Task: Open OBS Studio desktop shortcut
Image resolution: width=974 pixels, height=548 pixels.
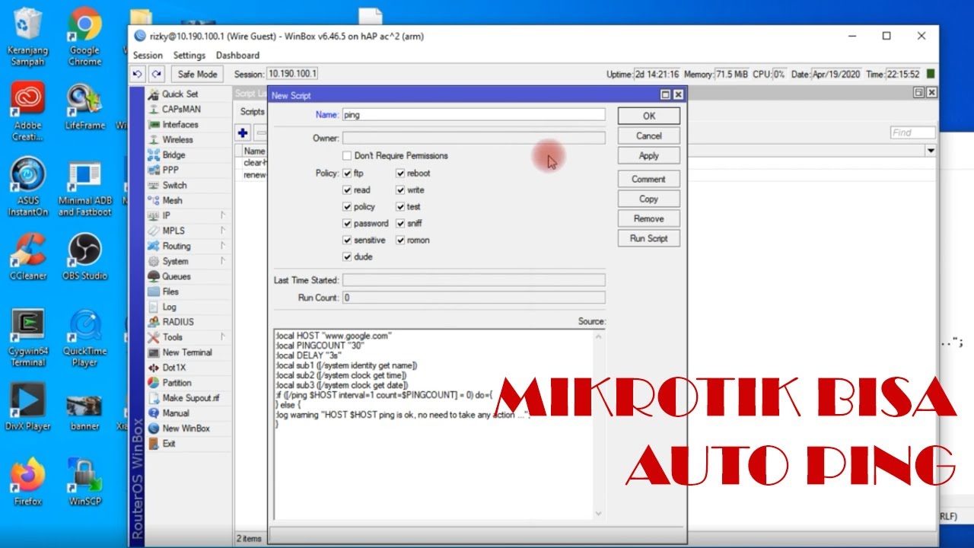Action: click(84, 257)
